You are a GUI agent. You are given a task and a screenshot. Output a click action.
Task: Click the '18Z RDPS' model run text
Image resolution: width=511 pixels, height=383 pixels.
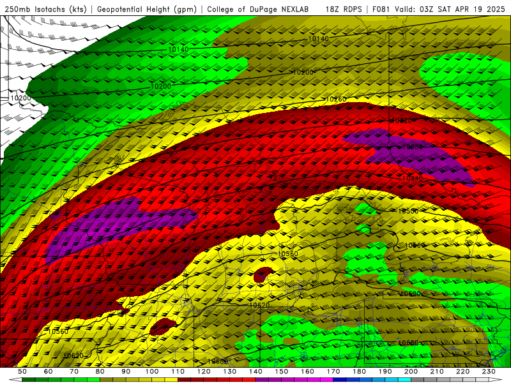pyautogui.click(x=344, y=10)
